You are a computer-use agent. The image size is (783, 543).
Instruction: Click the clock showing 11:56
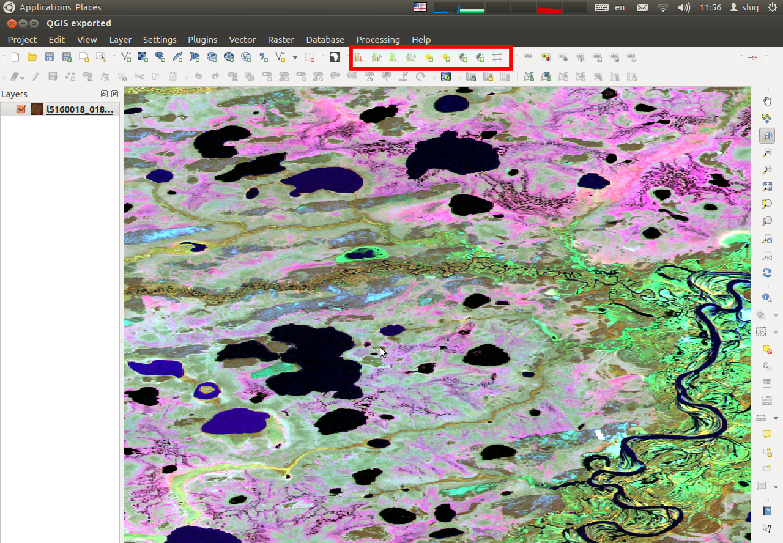click(710, 7)
